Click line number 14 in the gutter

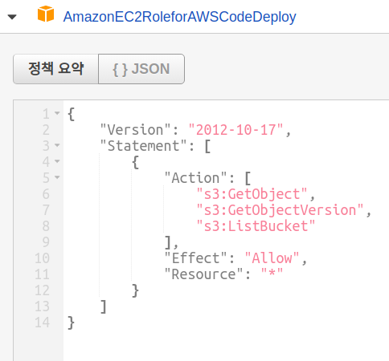click(42, 322)
